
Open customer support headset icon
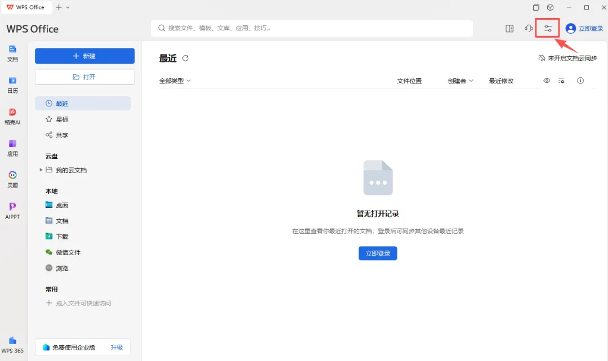tap(528, 28)
